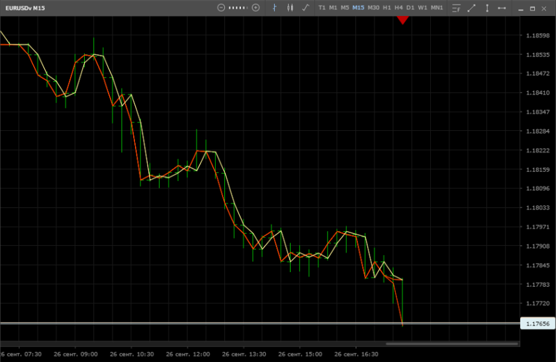Click the 26 сент. 13:30 time label

244,354
